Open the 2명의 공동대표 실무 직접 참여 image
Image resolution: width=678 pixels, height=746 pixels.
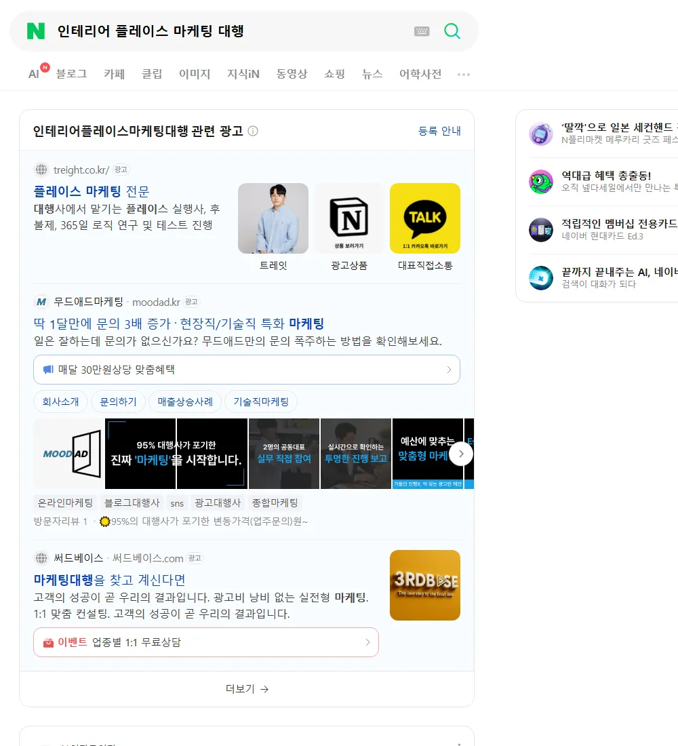[x=284, y=454]
